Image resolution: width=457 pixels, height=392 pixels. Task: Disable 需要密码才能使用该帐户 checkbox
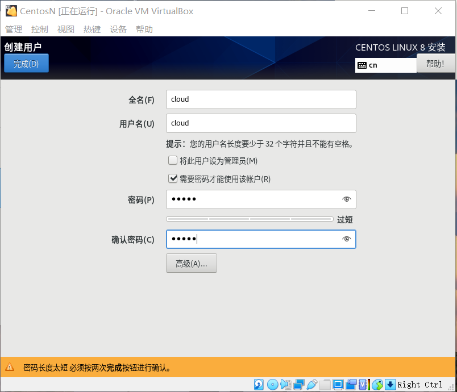pos(172,178)
